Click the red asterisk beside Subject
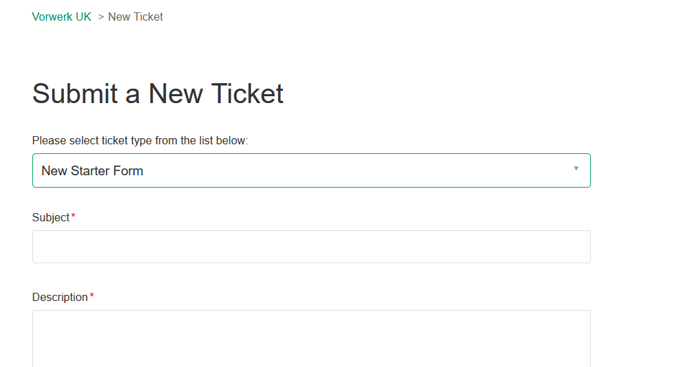The height and width of the screenshot is (367, 699). pyautogui.click(x=74, y=217)
